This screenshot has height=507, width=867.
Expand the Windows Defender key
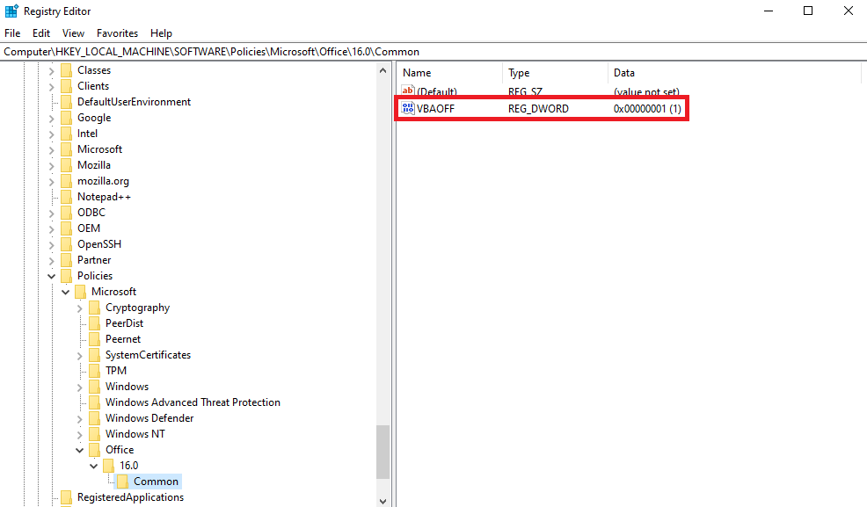pyautogui.click(x=80, y=418)
